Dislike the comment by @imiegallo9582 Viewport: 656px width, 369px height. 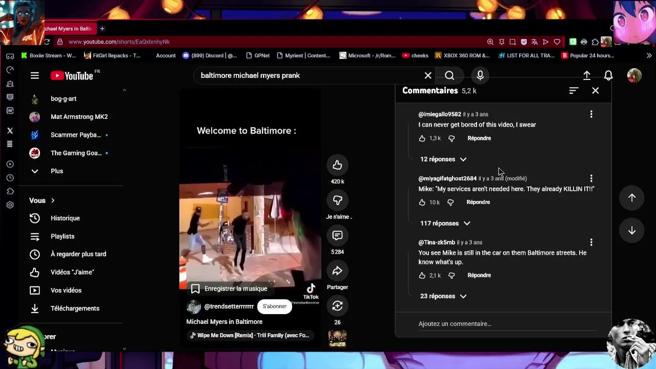point(452,138)
